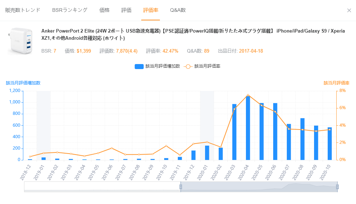Click the 2020-08 blue bar
This screenshot has width=356, height=204.
tap(303, 139)
